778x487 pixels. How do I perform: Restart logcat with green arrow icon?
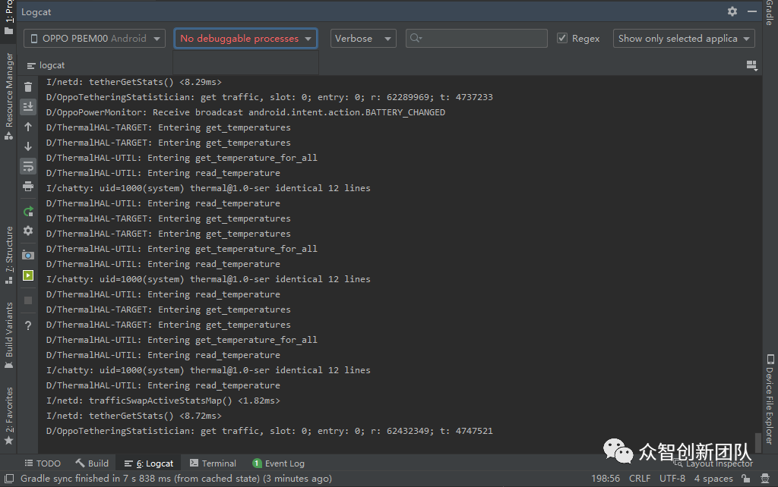[28, 212]
